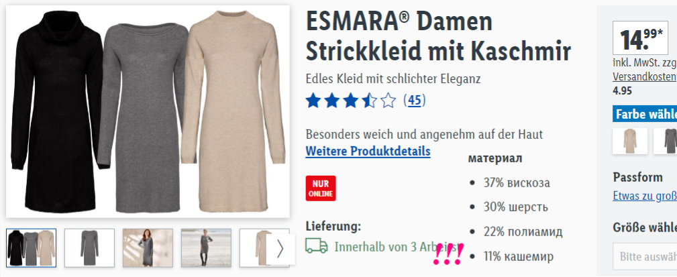The image size is (677, 277).
Task: Open the Weitere Produktdetails link
Action: [368, 152]
